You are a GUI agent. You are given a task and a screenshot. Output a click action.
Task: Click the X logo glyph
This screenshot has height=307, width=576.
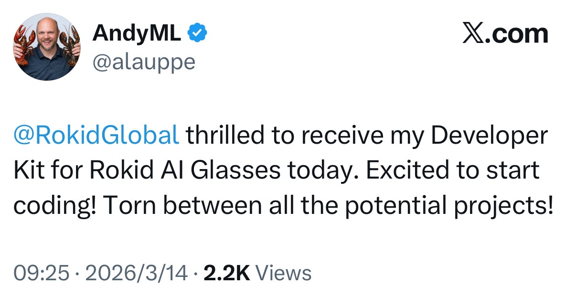473,34
